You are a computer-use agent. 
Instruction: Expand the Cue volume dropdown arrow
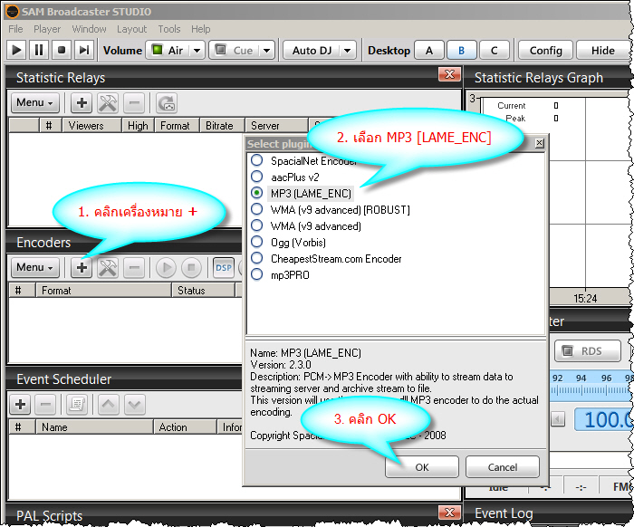pos(266,51)
